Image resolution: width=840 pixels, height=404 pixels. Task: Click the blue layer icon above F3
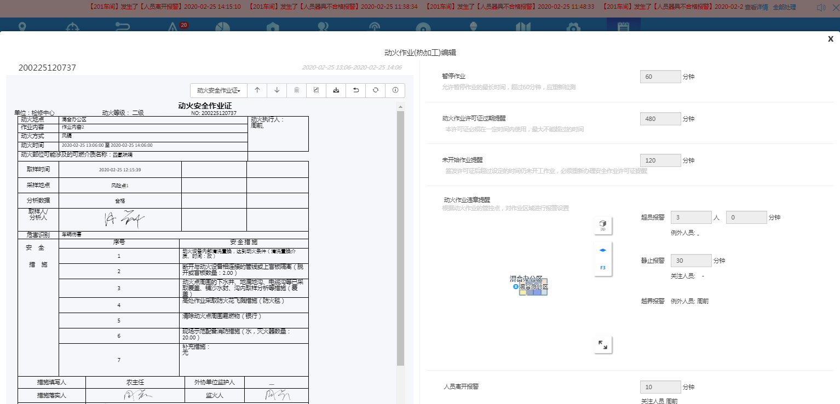[603, 251]
